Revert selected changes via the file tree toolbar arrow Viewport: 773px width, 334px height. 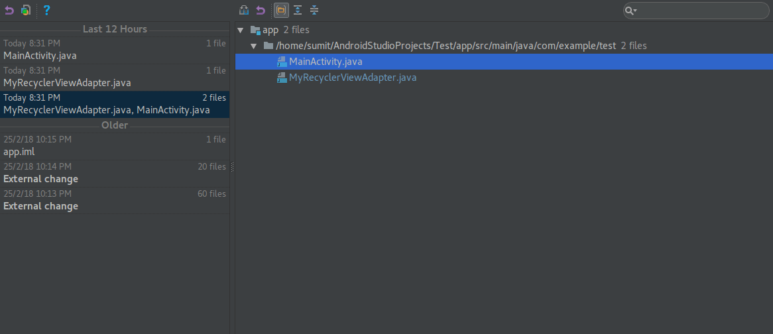(x=261, y=10)
